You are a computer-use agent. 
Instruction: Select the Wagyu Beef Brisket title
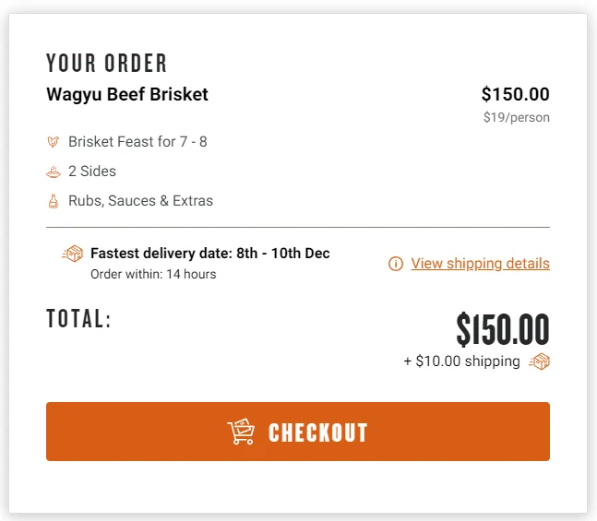(127, 94)
